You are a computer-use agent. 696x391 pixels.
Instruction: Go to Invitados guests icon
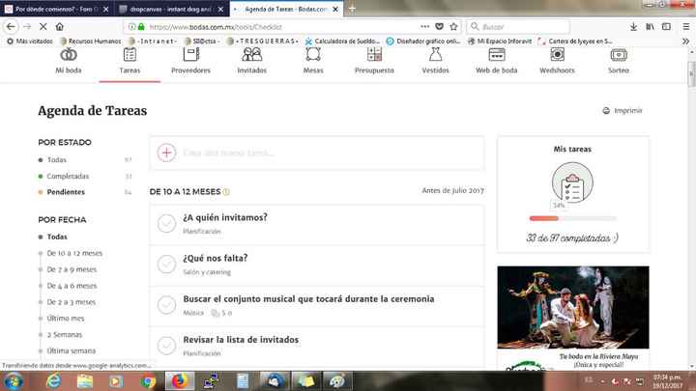coord(251,56)
